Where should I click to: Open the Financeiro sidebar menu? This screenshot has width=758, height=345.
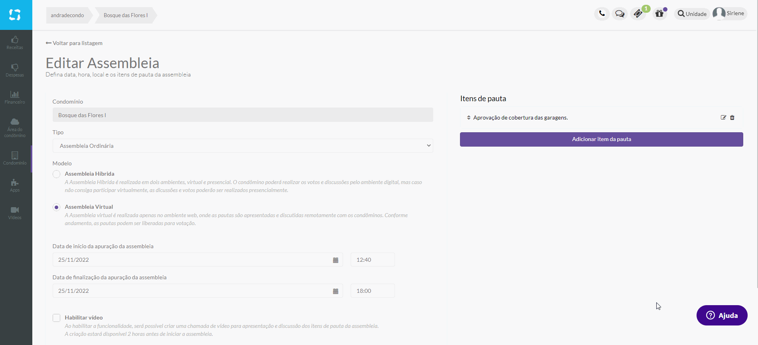pos(15,97)
